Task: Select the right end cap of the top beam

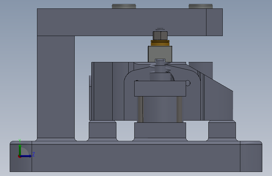Action: (214, 22)
